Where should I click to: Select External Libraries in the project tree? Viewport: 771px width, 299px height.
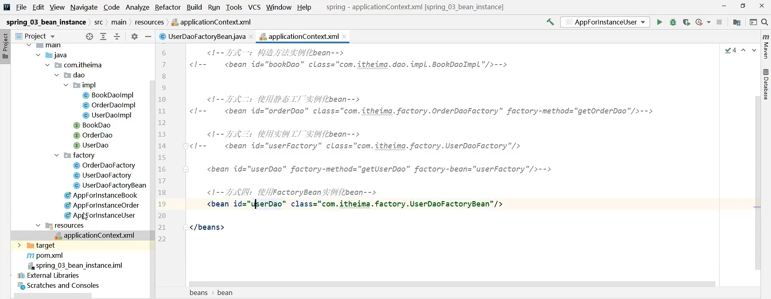click(53, 275)
